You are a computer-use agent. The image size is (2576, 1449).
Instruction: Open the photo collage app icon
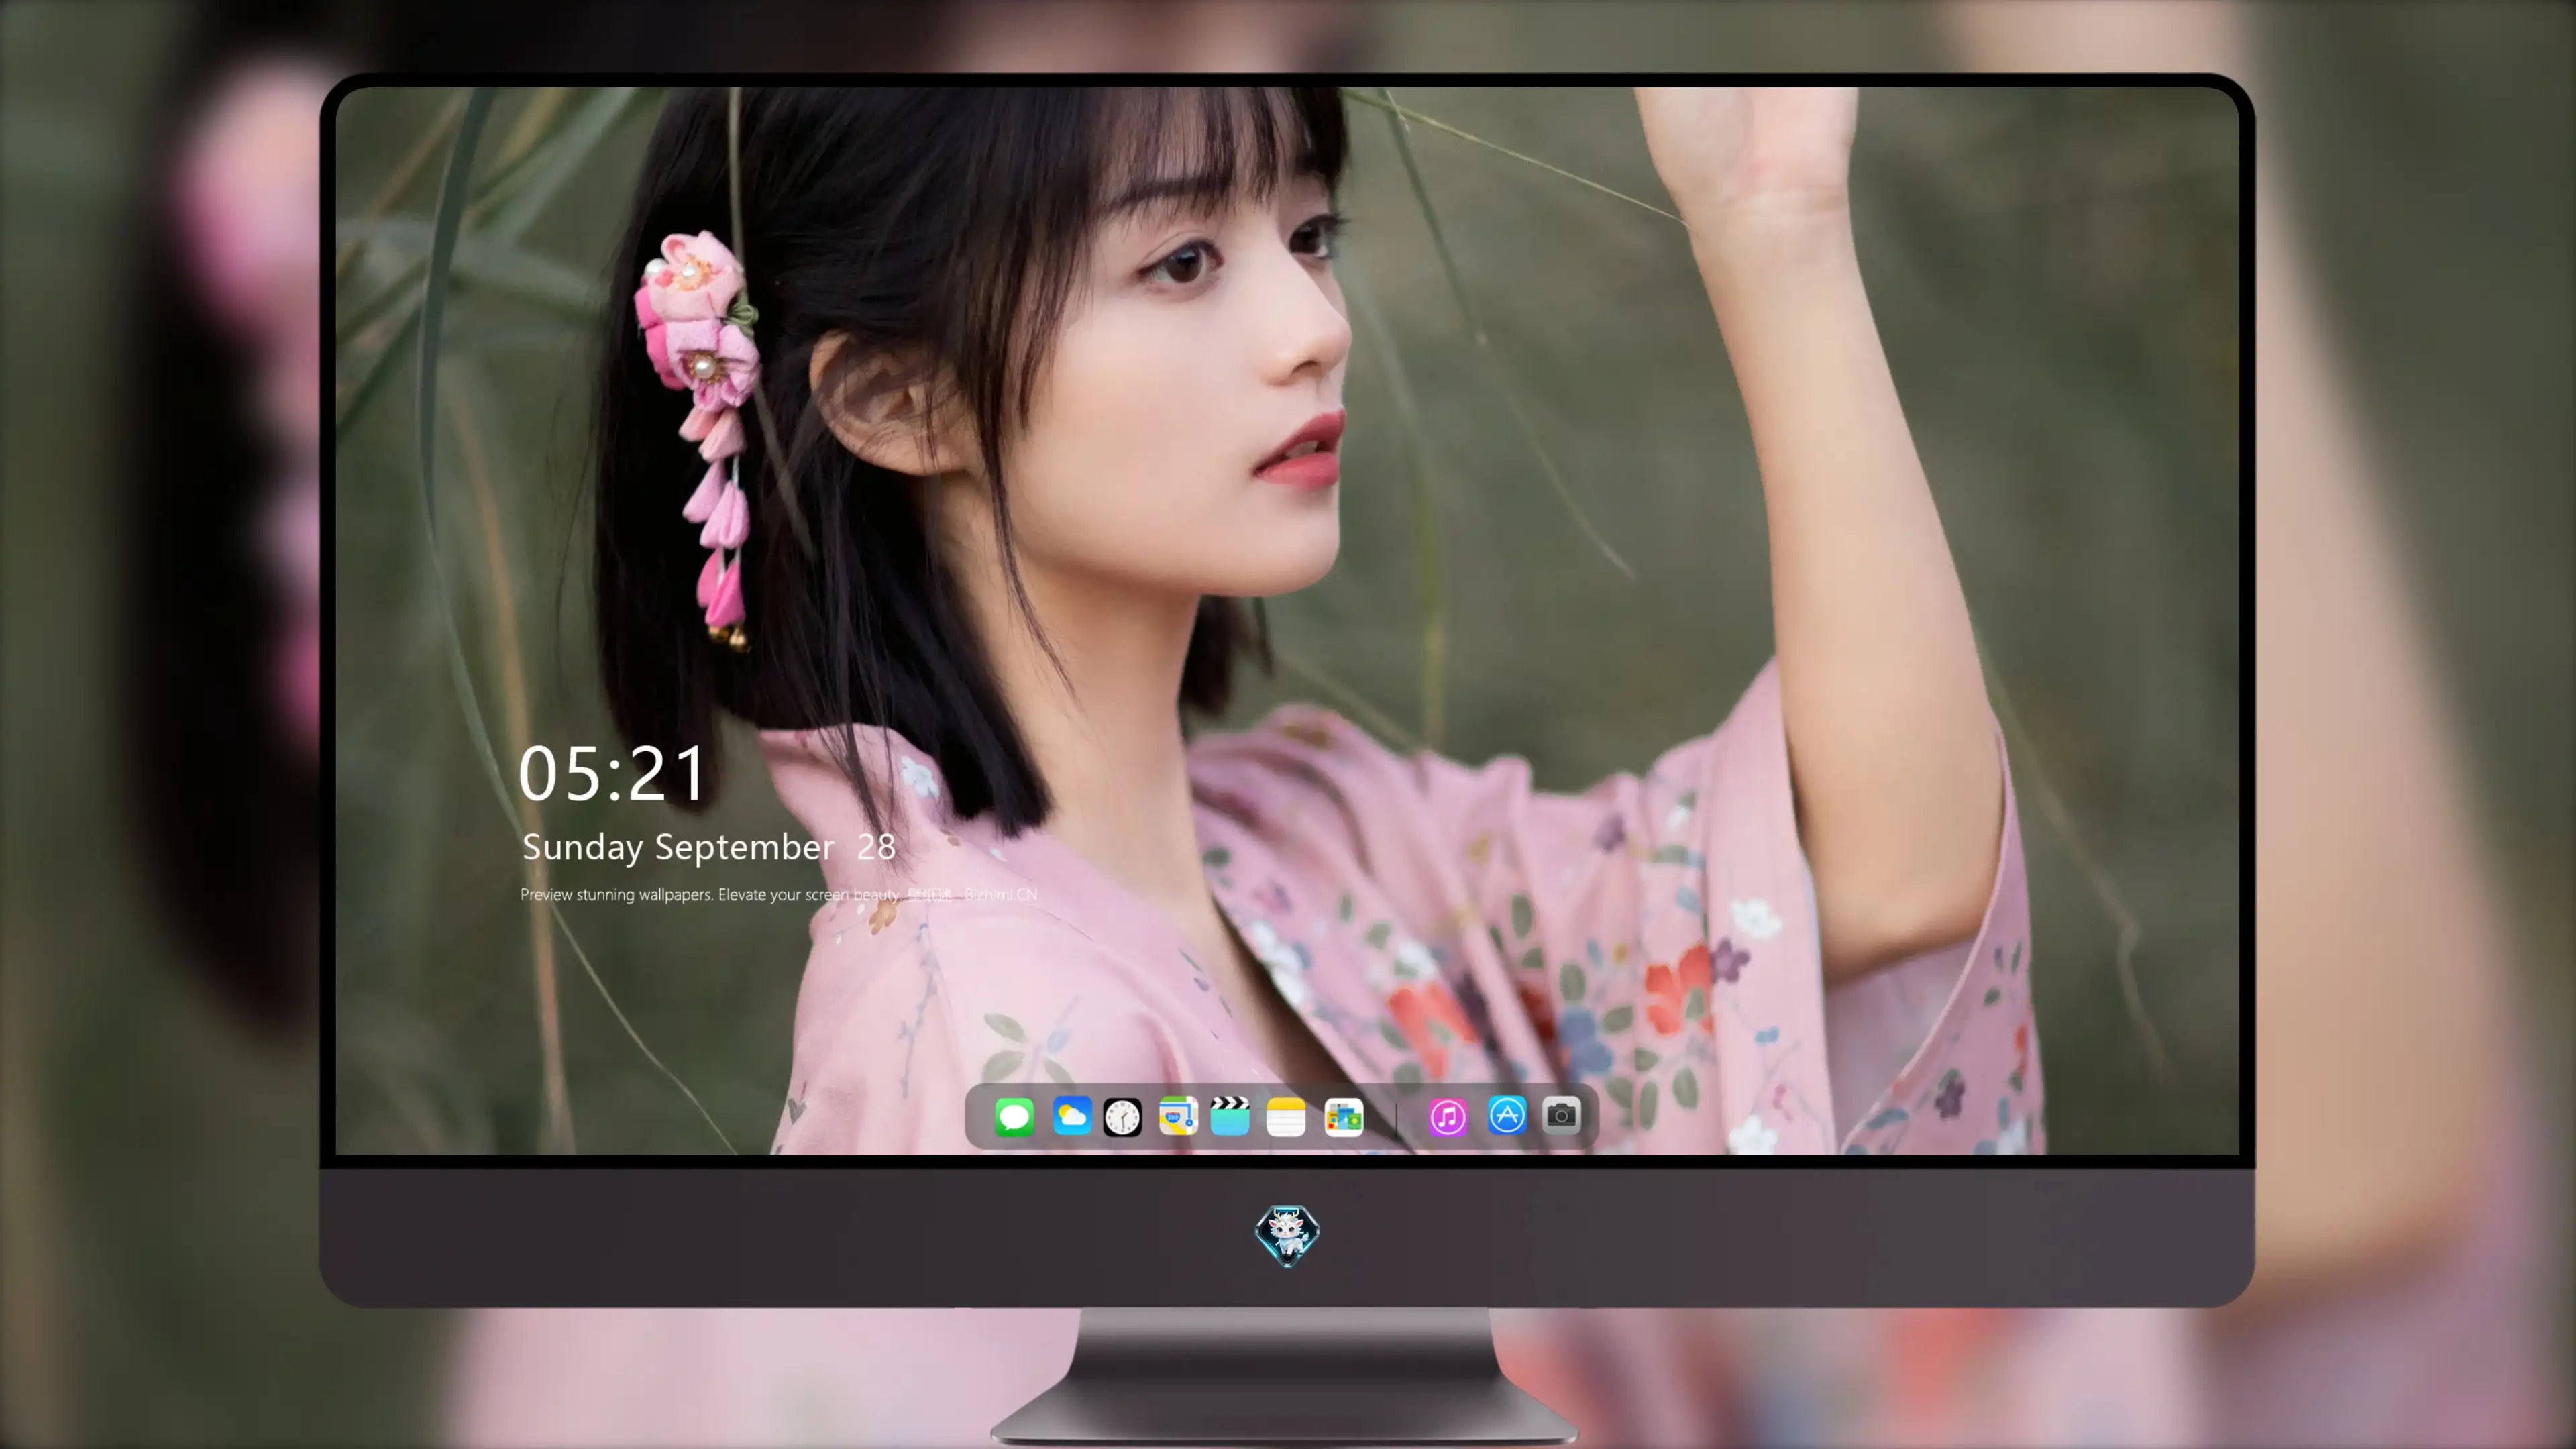[1344, 1116]
